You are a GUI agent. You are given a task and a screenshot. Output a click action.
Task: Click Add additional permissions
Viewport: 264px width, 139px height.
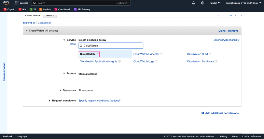pos(220,113)
